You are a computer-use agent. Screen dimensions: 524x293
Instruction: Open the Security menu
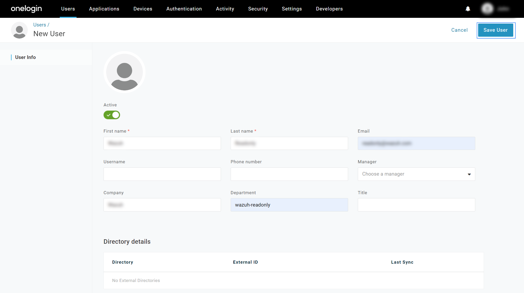point(258,9)
